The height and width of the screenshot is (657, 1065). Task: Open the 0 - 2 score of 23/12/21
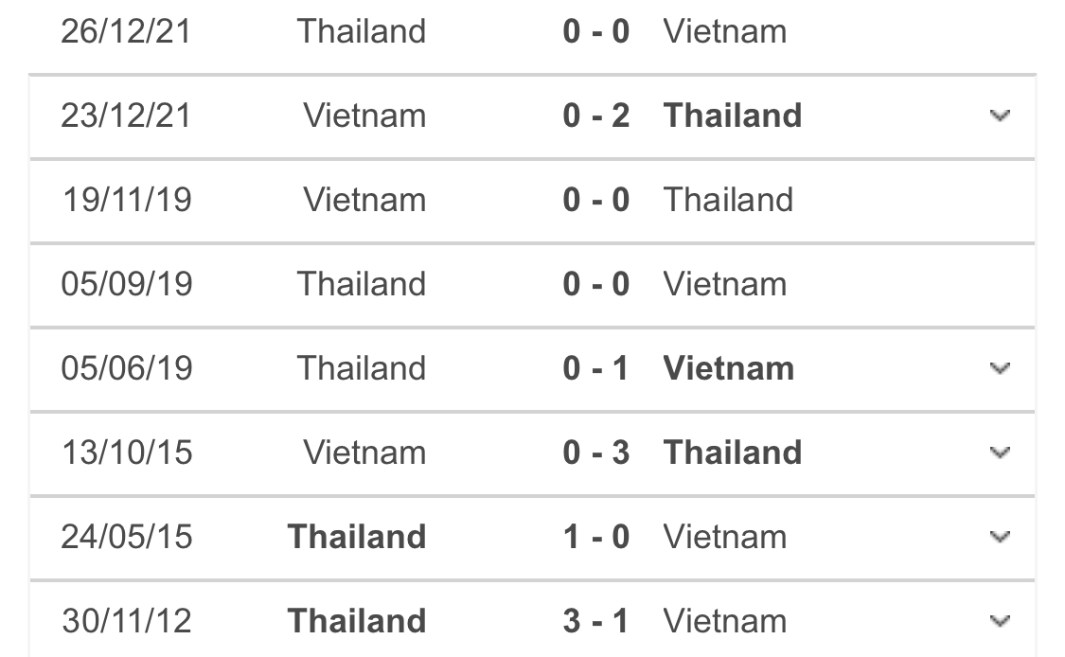(596, 116)
